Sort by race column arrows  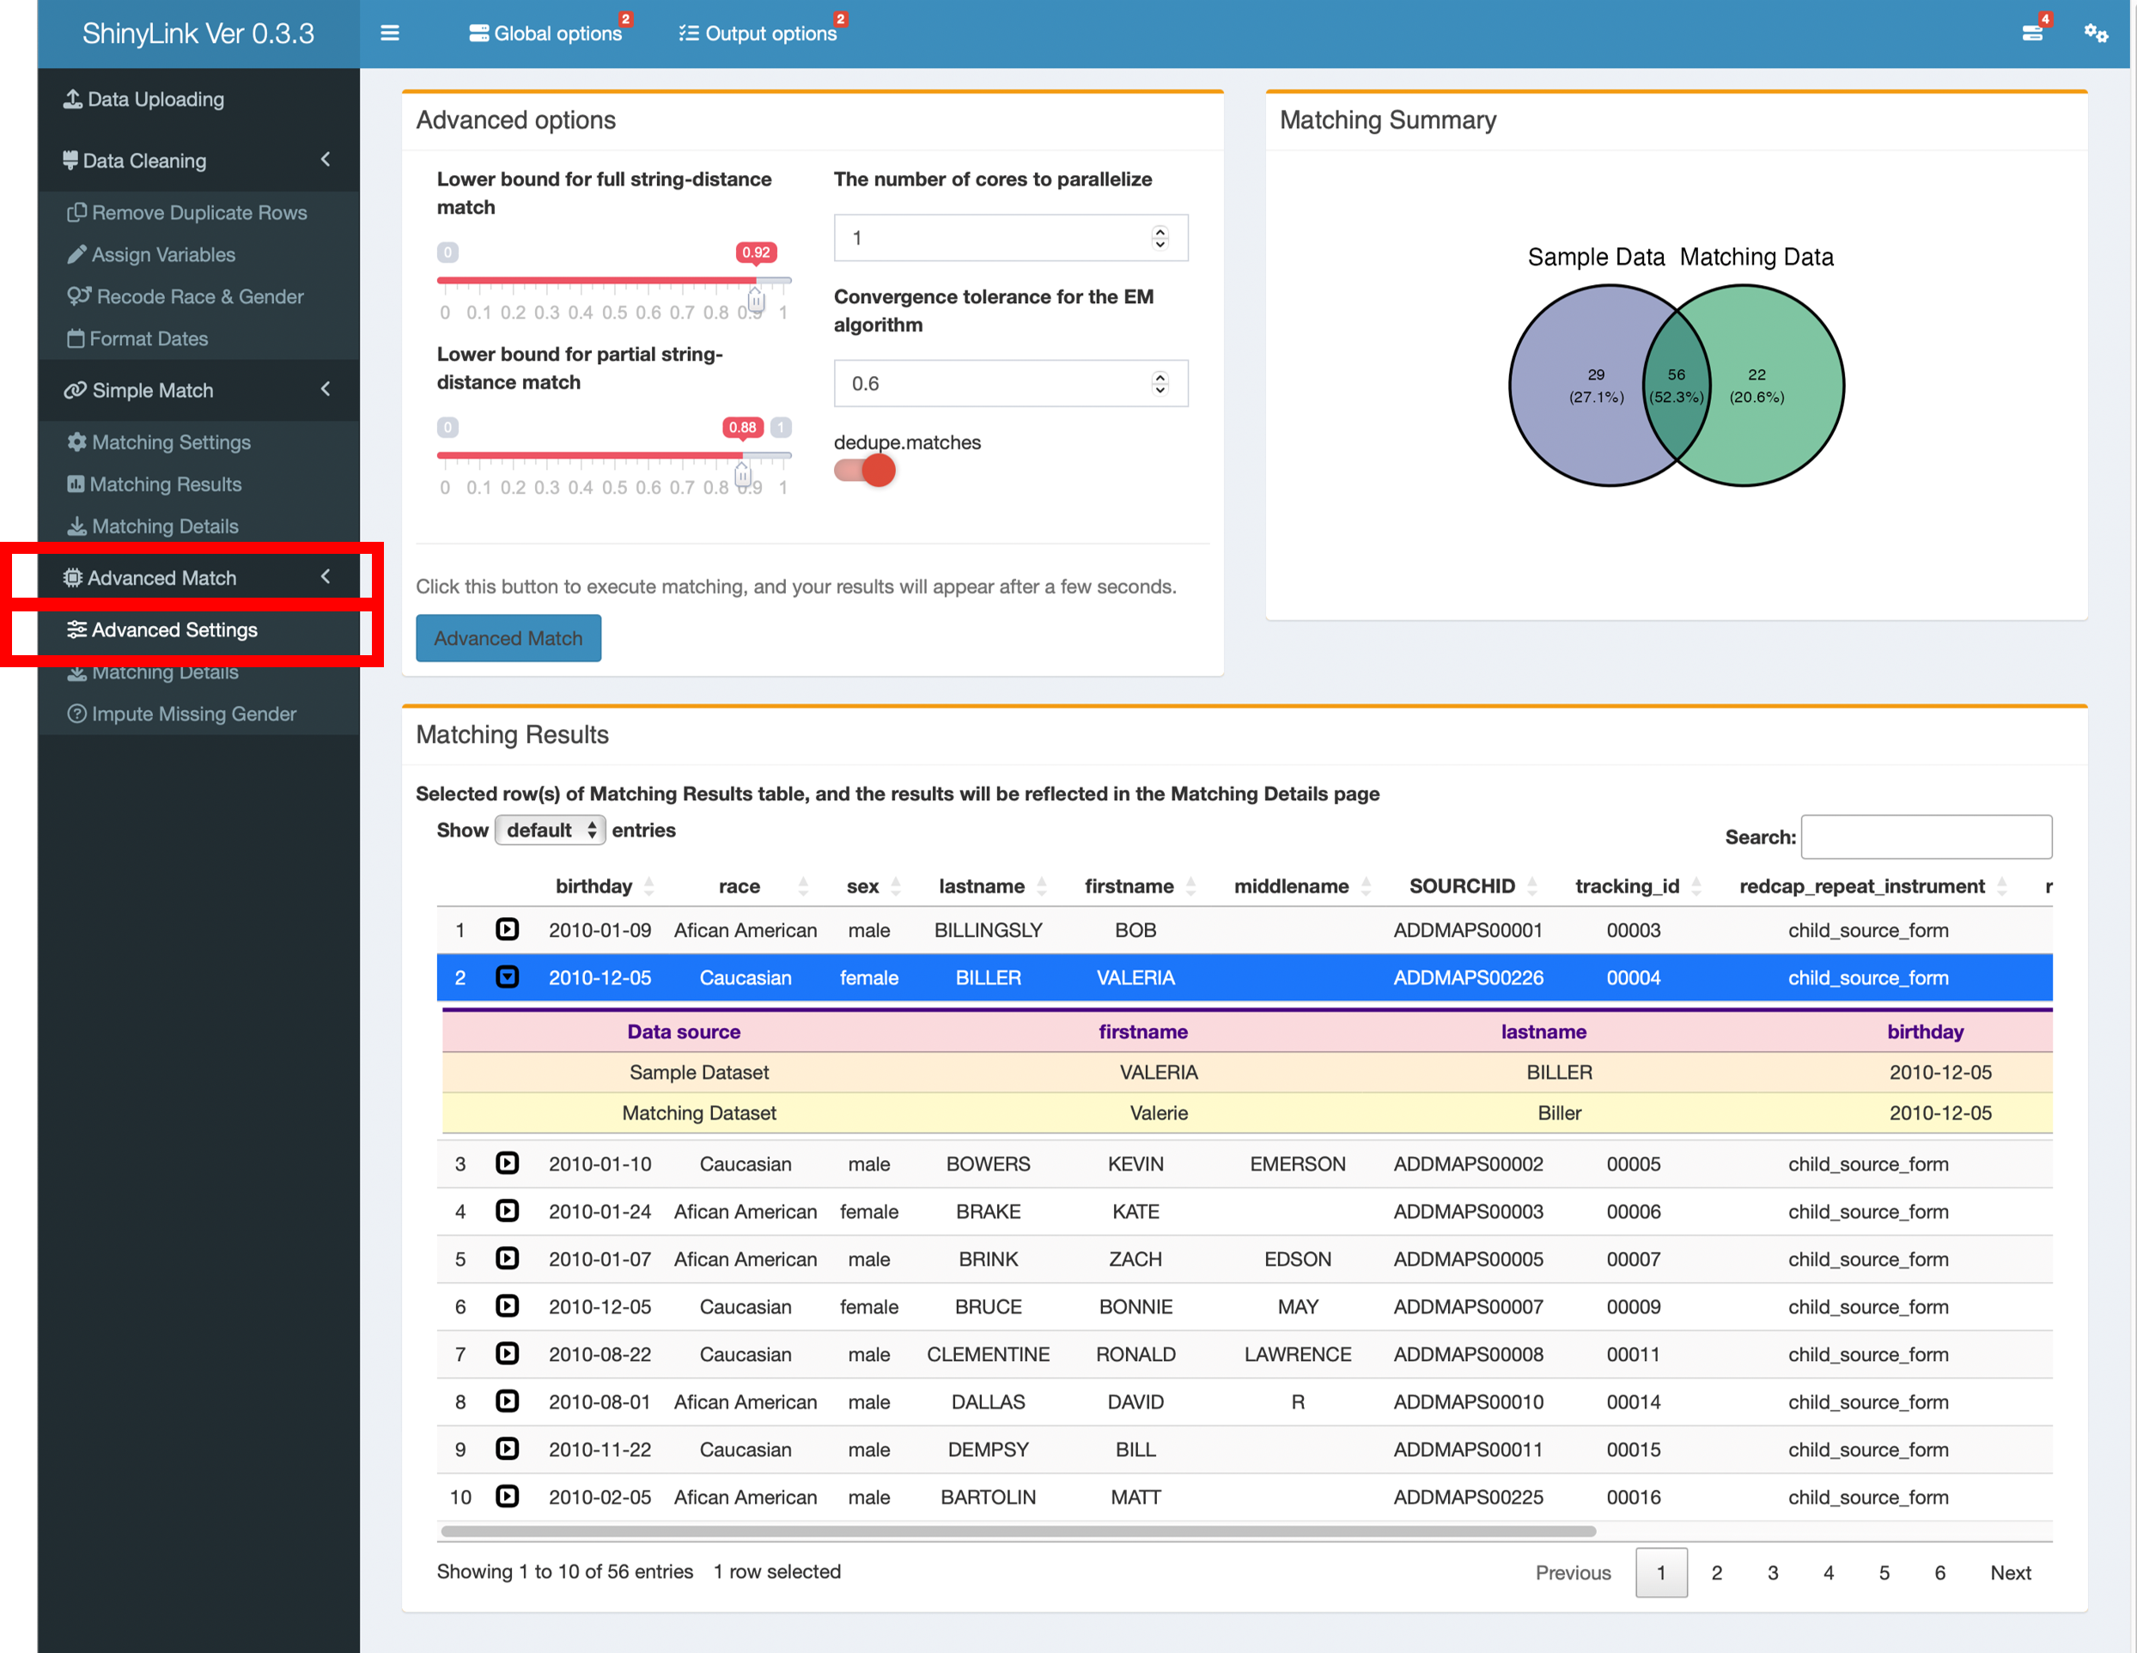point(803,886)
